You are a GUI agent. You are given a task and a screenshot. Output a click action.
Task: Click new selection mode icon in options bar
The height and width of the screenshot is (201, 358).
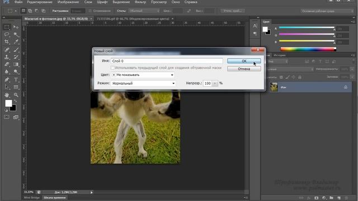click(23, 11)
